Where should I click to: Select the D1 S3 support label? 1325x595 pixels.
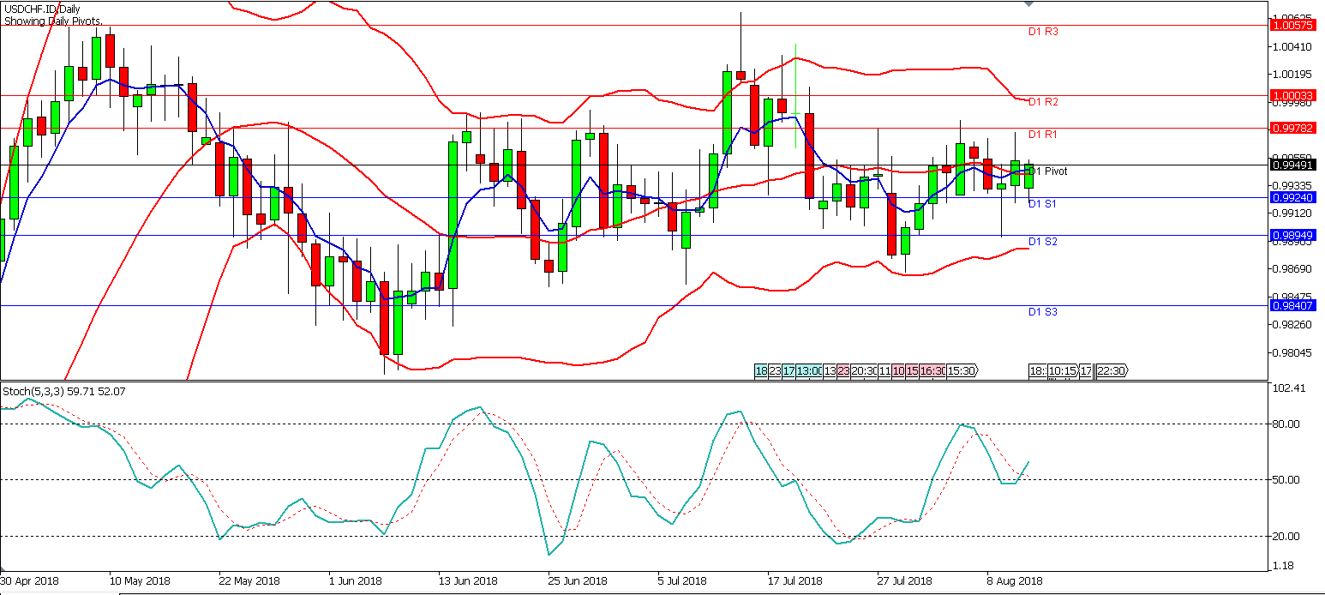(x=1042, y=312)
